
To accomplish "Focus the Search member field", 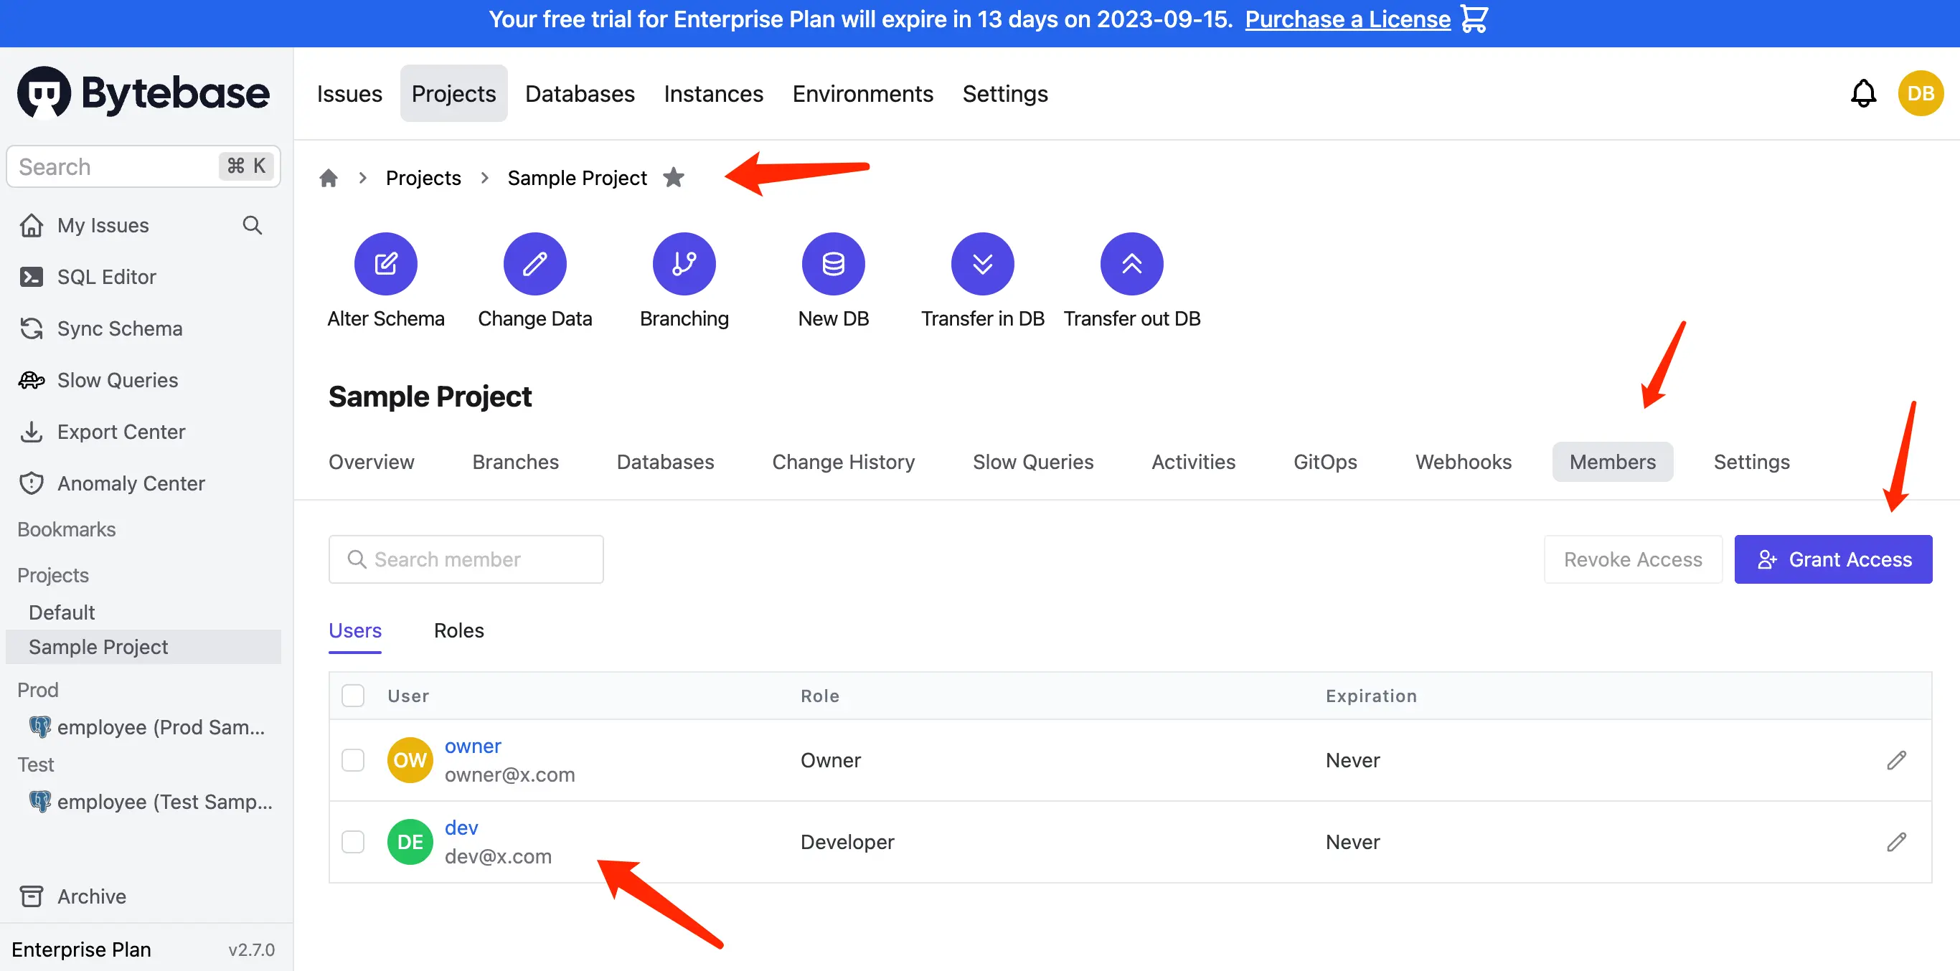I will 466,559.
